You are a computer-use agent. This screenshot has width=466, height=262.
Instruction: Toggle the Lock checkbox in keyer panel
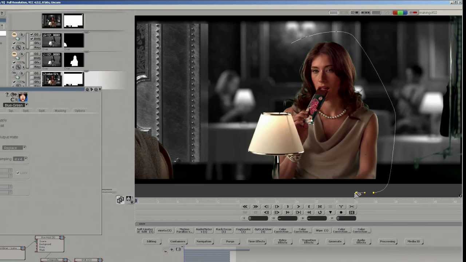tap(17, 173)
